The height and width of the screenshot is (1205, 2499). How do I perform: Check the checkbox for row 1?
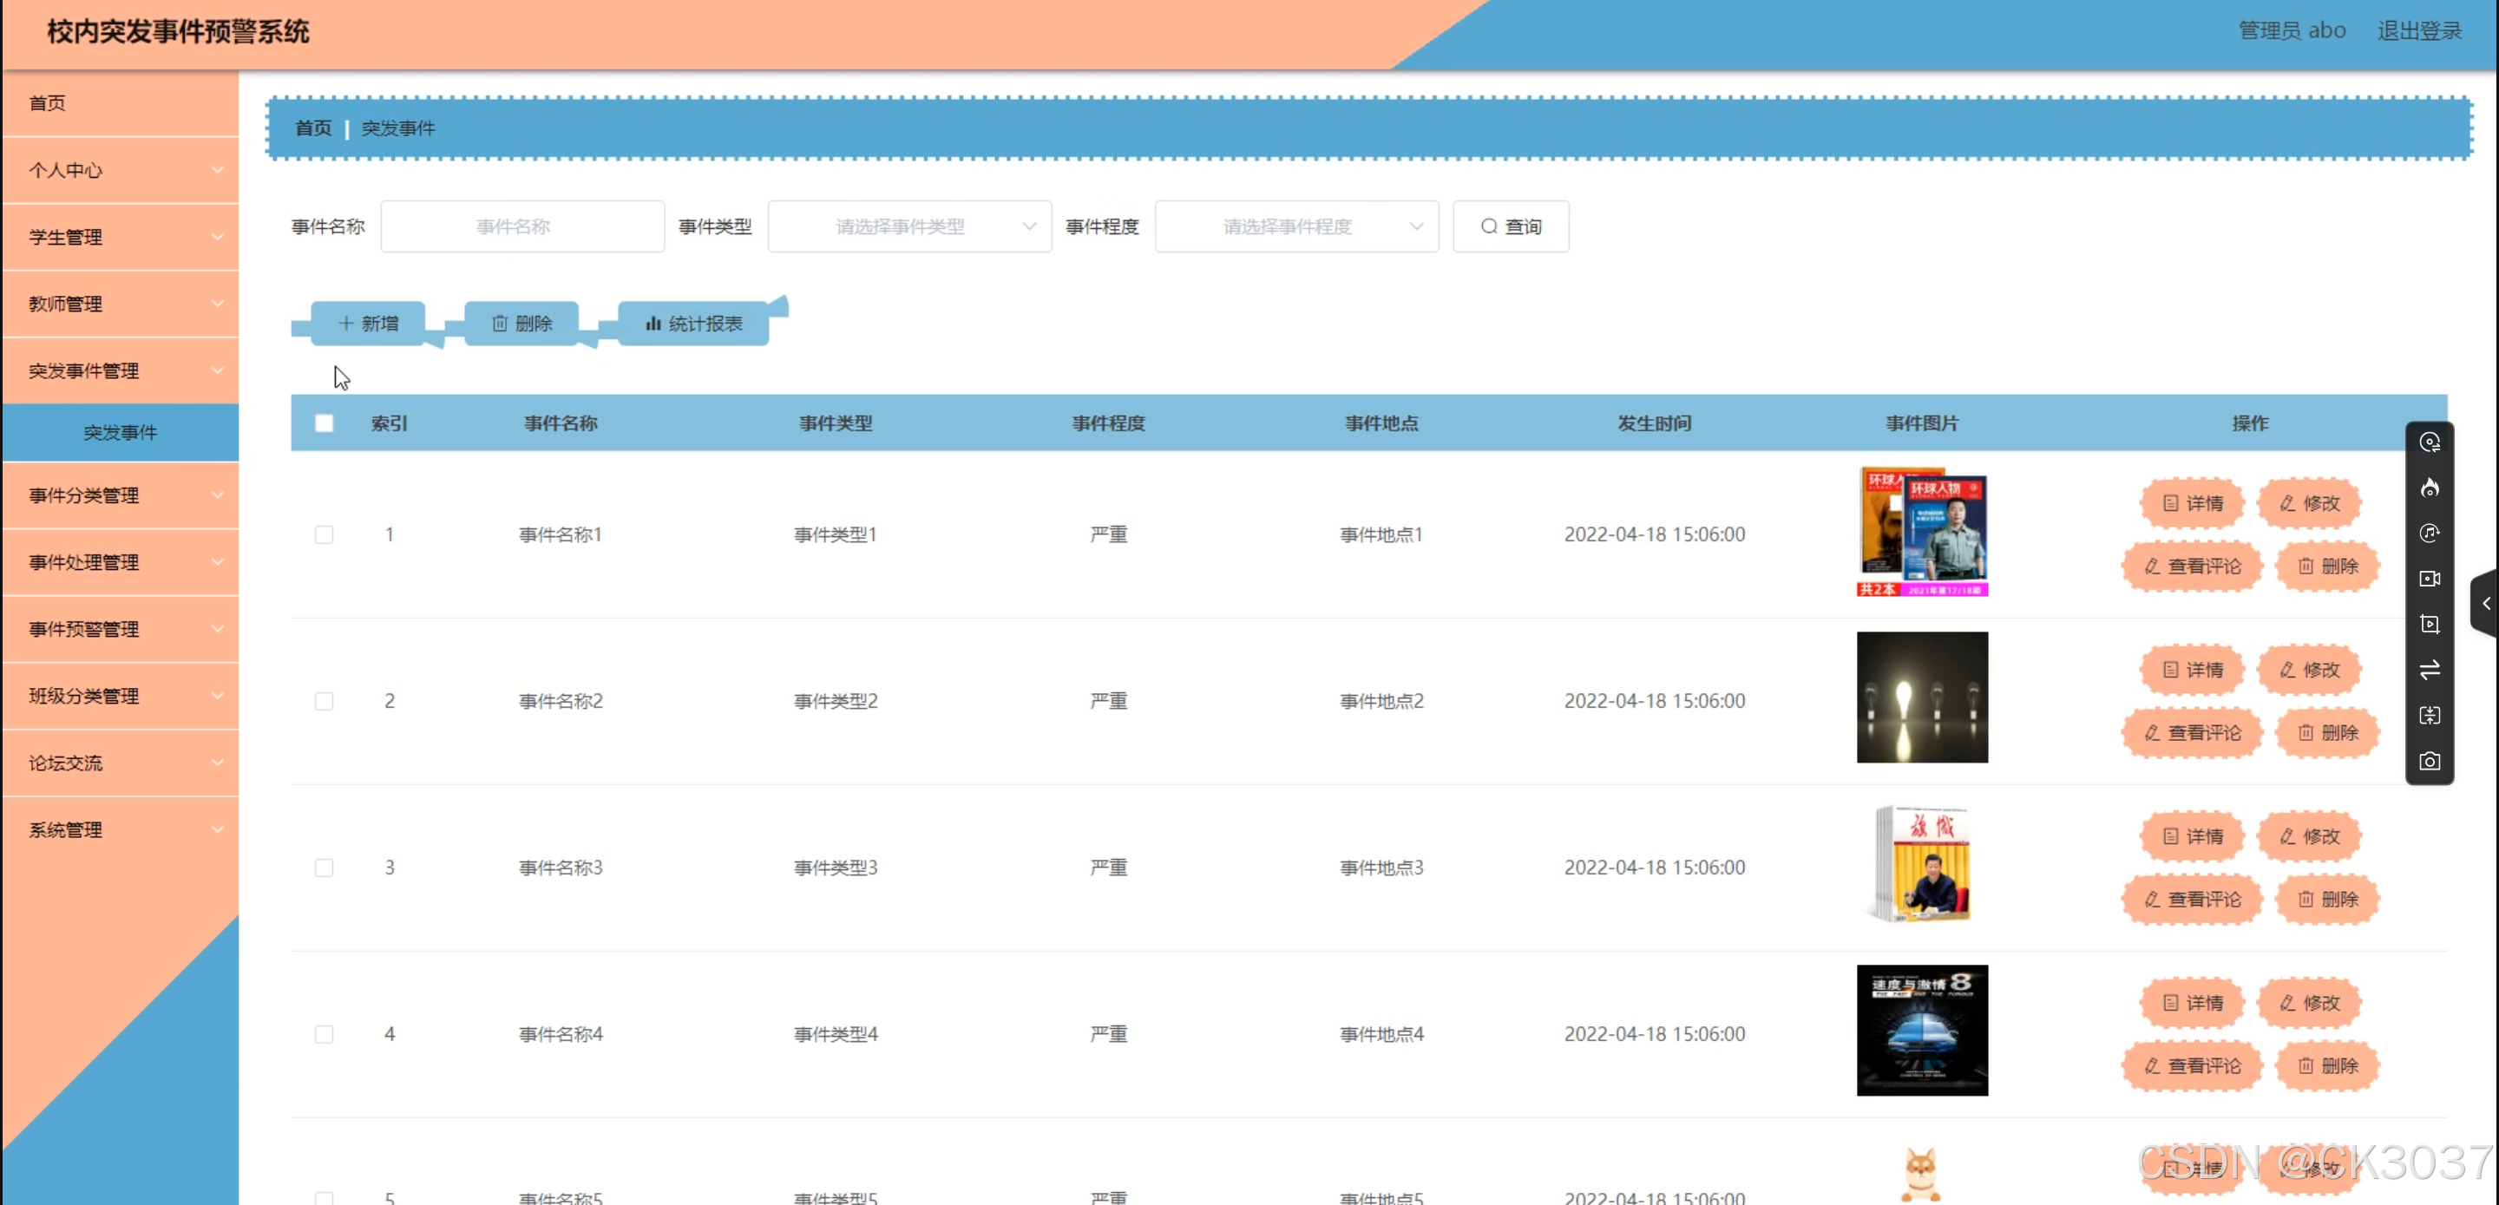click(x=324, y=534)
